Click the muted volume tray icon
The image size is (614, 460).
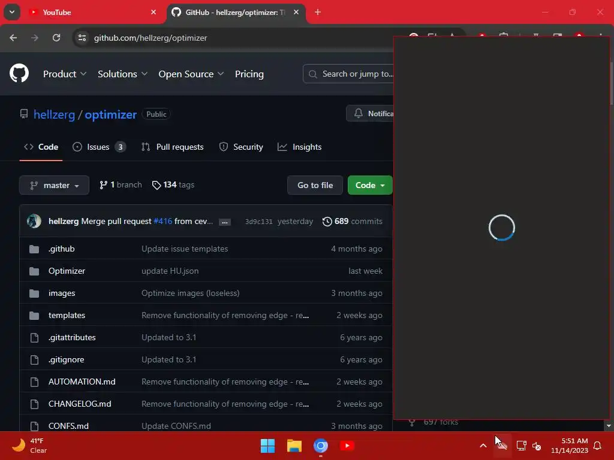click(537, 446)
